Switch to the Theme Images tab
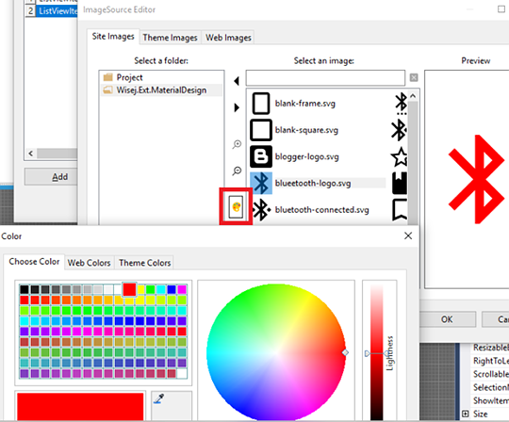The image size is (509, 422). tap(170, 38)
